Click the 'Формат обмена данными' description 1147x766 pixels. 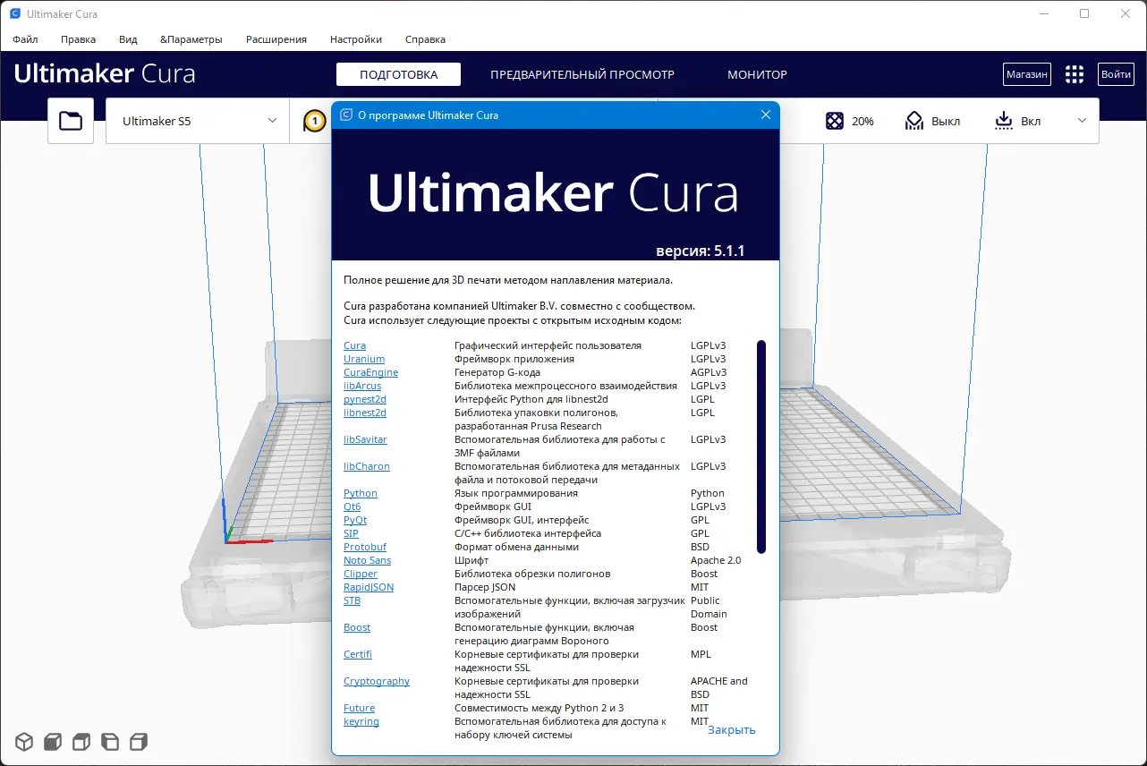[517, 547]
